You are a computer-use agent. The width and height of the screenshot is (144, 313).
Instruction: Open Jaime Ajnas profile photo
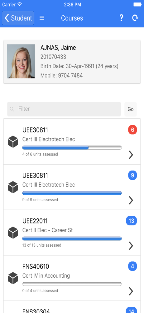(x=21, y=61)
